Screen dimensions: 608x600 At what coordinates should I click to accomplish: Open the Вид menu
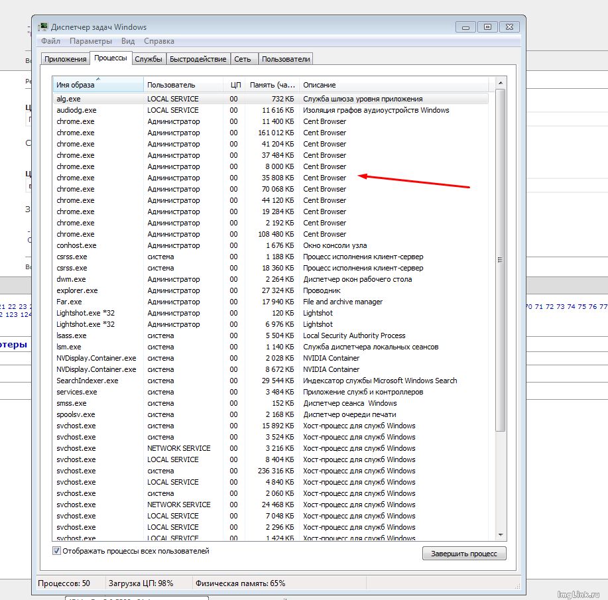[128, 41]
